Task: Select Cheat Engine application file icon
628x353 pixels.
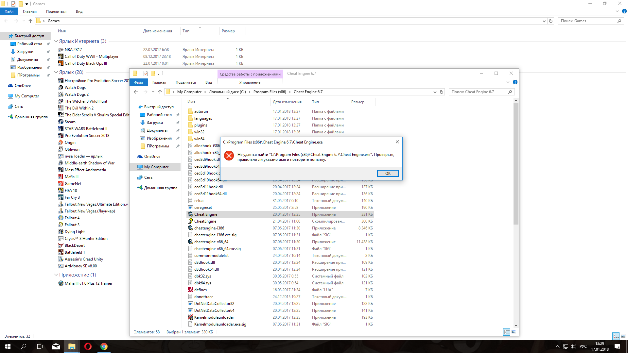Action: (x=190, y=214)
